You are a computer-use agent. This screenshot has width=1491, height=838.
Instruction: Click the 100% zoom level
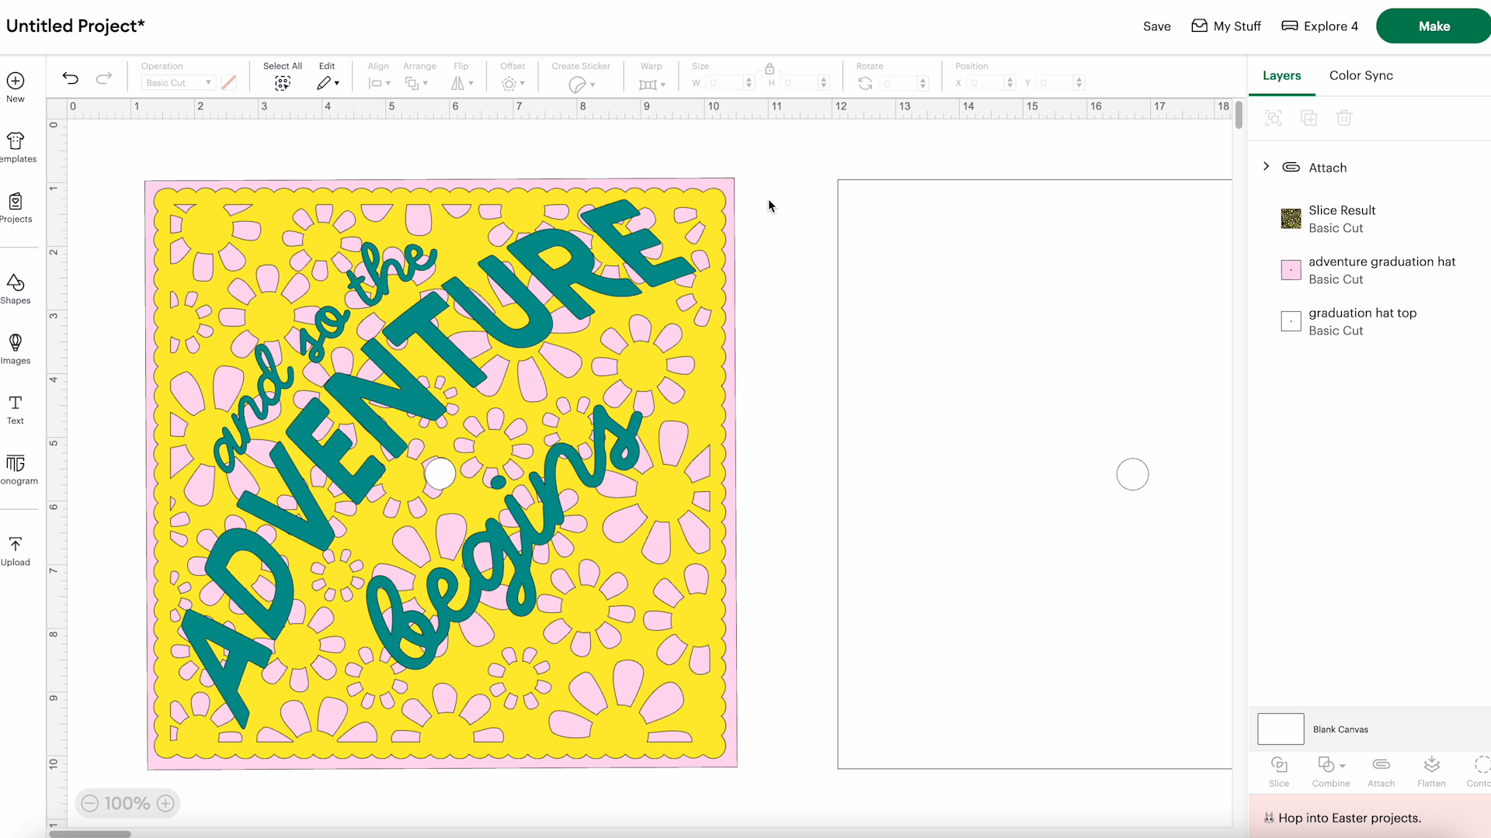(x=127, y=803)
